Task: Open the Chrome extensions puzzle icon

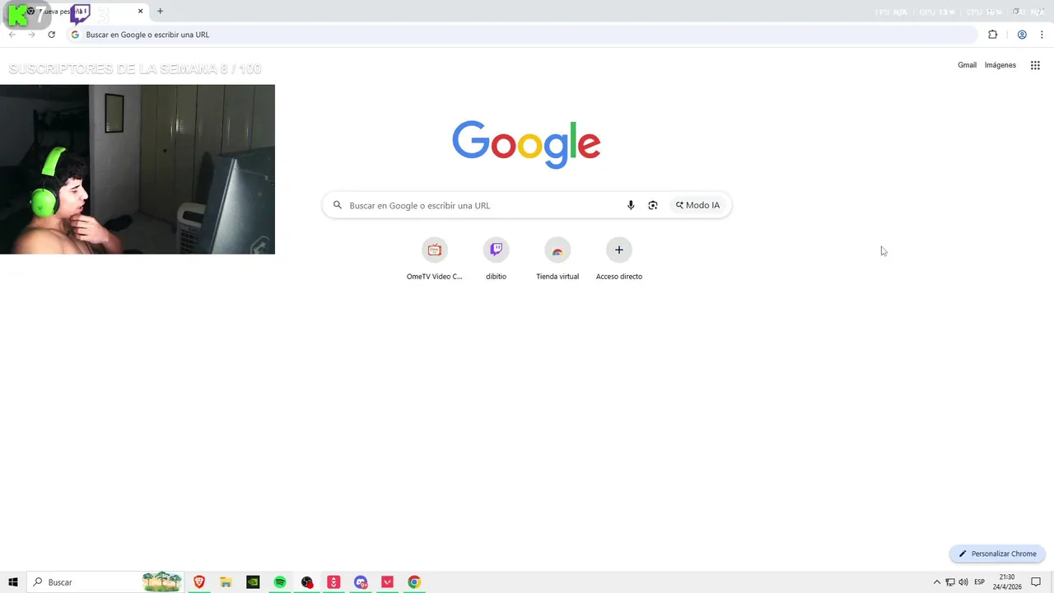Action: [x=992, y=35]
